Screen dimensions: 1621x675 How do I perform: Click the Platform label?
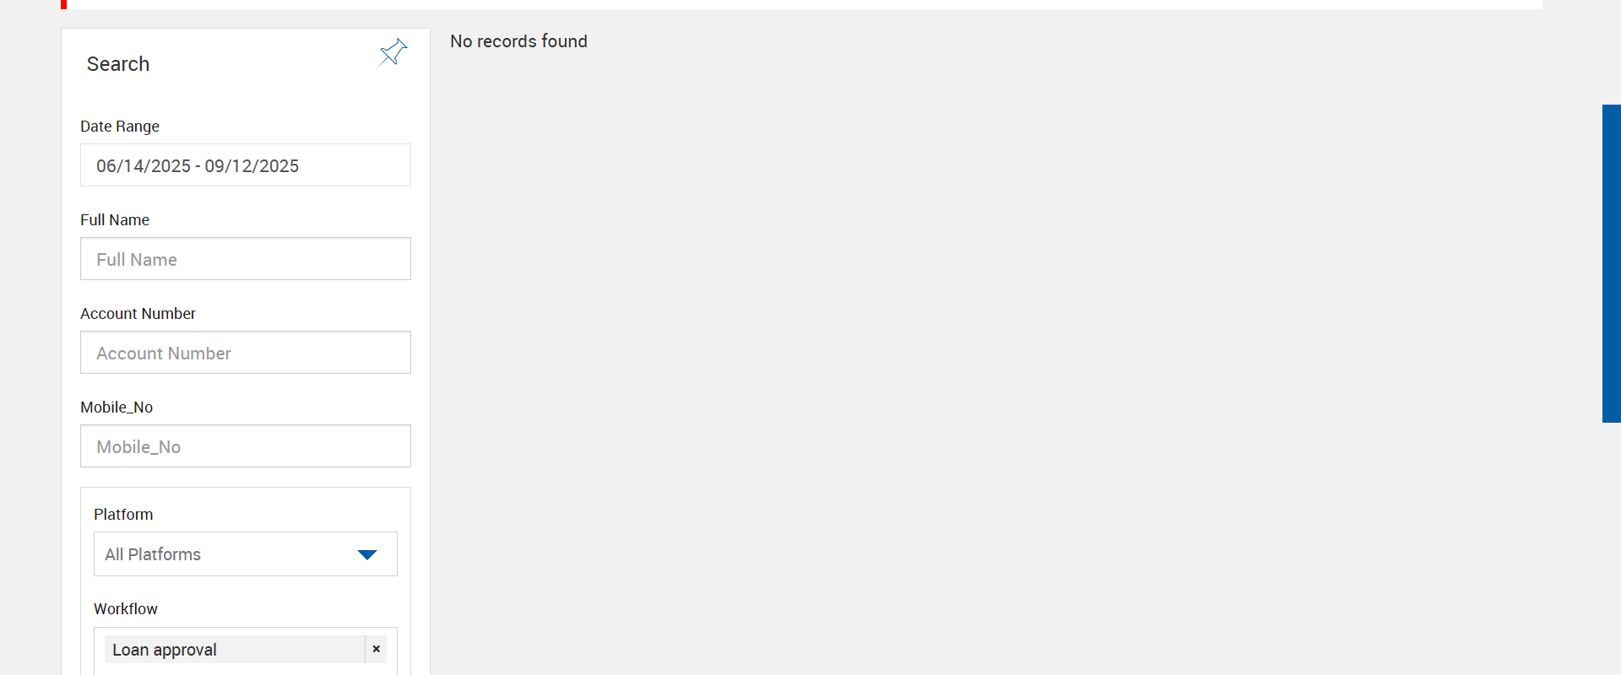click(x=123, y=515)
